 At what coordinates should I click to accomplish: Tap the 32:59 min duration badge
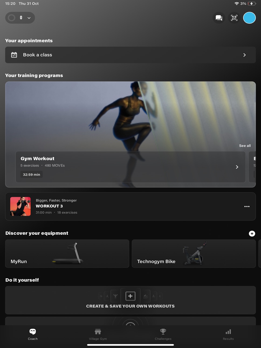click(x=32, y=175)
